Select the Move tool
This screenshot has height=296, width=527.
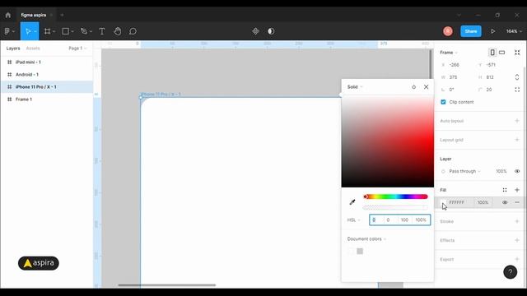tap(28, 31)
